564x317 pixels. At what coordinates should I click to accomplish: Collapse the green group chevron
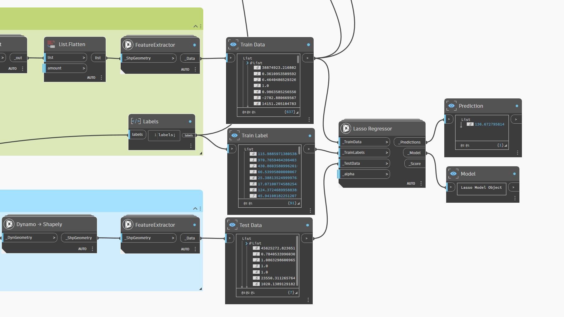[x=195, y=26]
